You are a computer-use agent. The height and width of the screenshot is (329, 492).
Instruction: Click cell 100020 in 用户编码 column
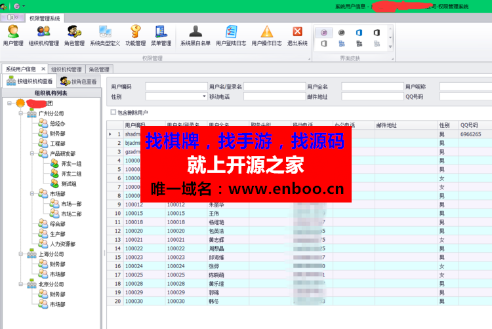coord(144,231)
